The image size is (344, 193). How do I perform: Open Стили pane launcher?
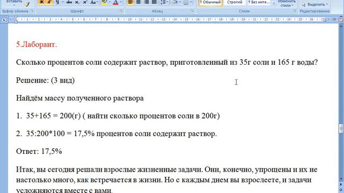(295, 11)
